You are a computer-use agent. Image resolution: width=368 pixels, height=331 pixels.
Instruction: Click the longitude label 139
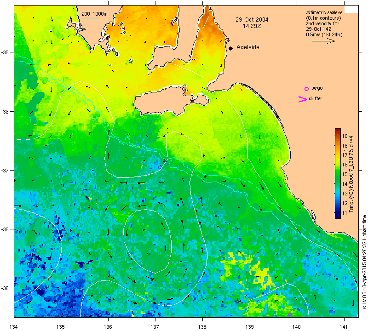tap(250, 326)
